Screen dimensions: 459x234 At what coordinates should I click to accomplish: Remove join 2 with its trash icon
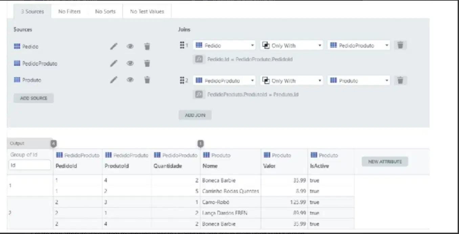click(400, 80)
